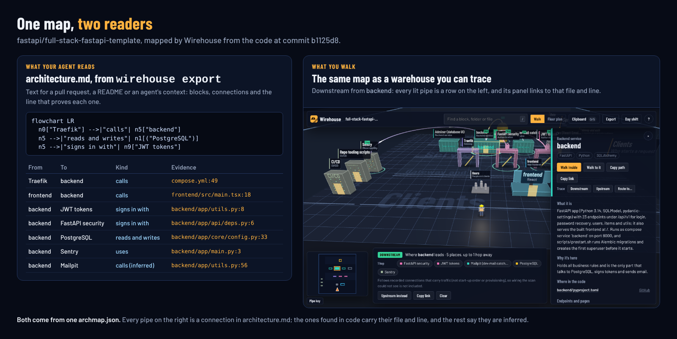677x339 pixels.
Task: Copy link from the backend panel
Action: click(x=567, y=178)
